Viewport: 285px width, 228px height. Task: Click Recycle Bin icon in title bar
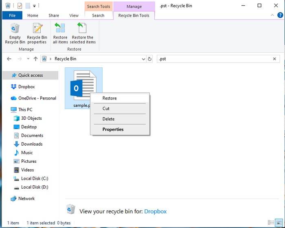8,6
